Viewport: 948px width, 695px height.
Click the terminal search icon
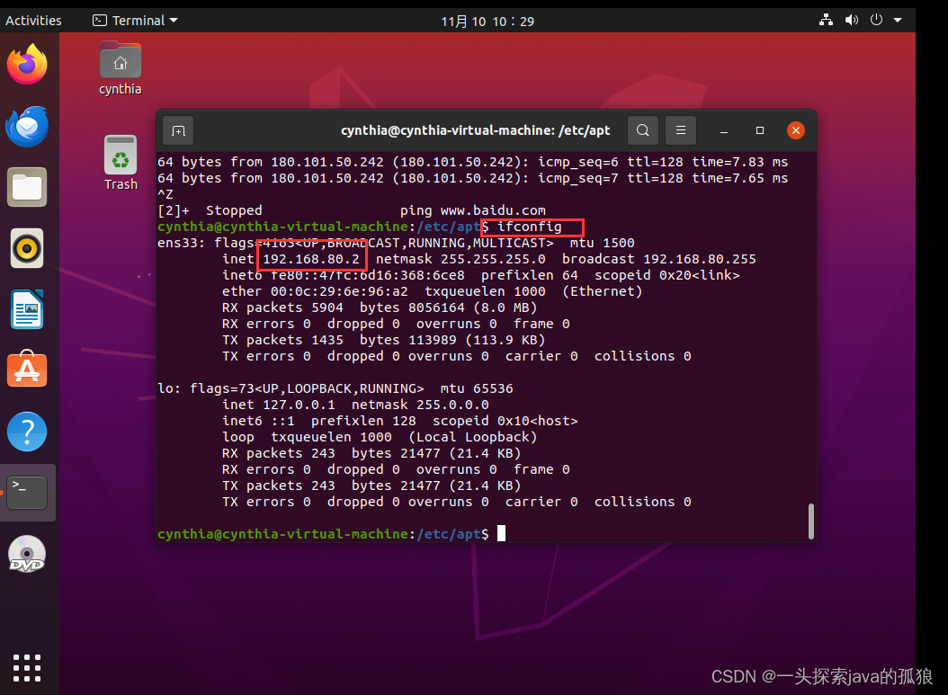pyautogui.click(x=642, y=130)
